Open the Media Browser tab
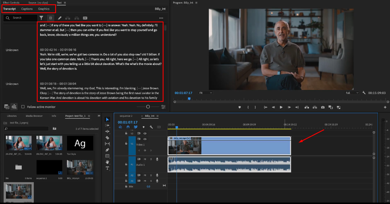Image resolution: width=390 pixels, height=204 pixels. tap(34, 116)
